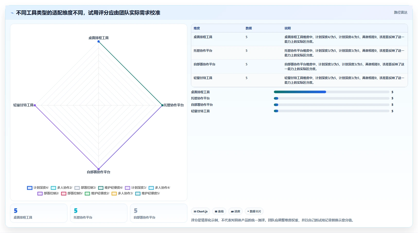Click the Chart.js tag chip

tap(201, 211)
